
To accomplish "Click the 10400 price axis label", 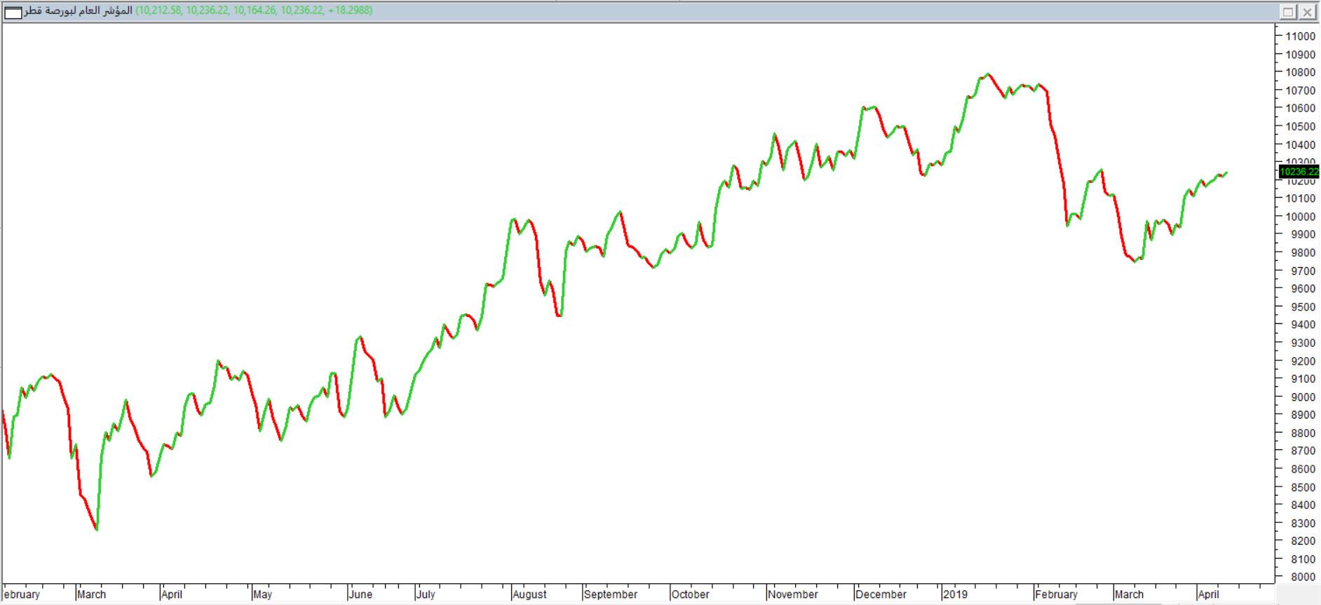I will [1300, 145].
